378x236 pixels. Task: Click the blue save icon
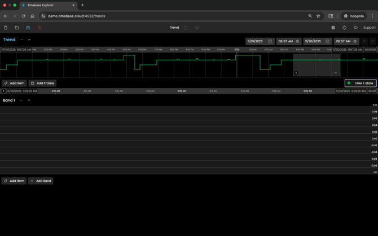click(28, 28)
